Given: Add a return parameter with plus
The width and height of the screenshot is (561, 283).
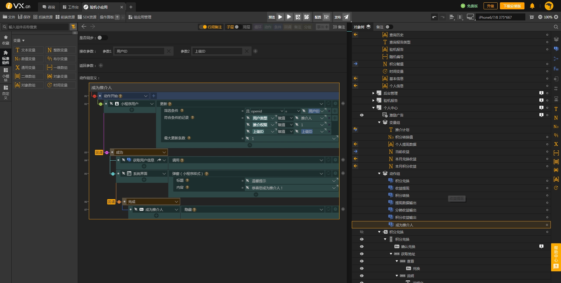Looking at the screenshot, I should pos(101,65).
